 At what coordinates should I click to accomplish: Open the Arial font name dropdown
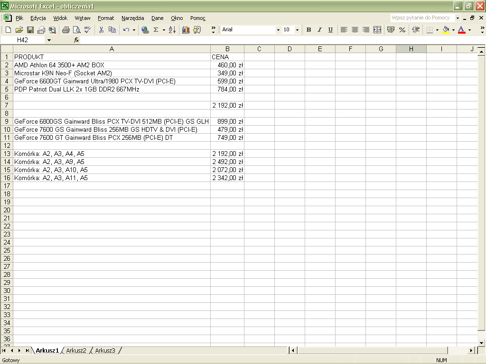(278, 30)
